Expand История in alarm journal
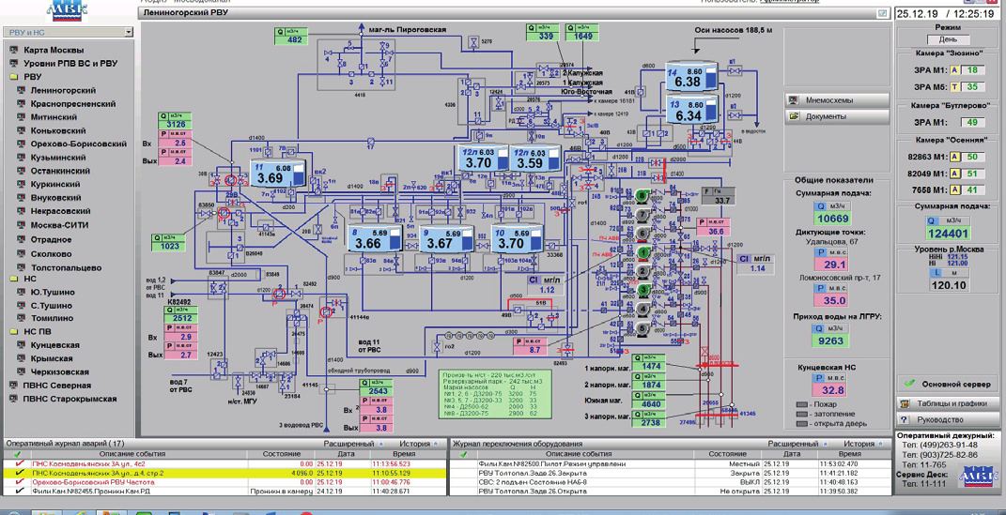 [x=419, y=444]
